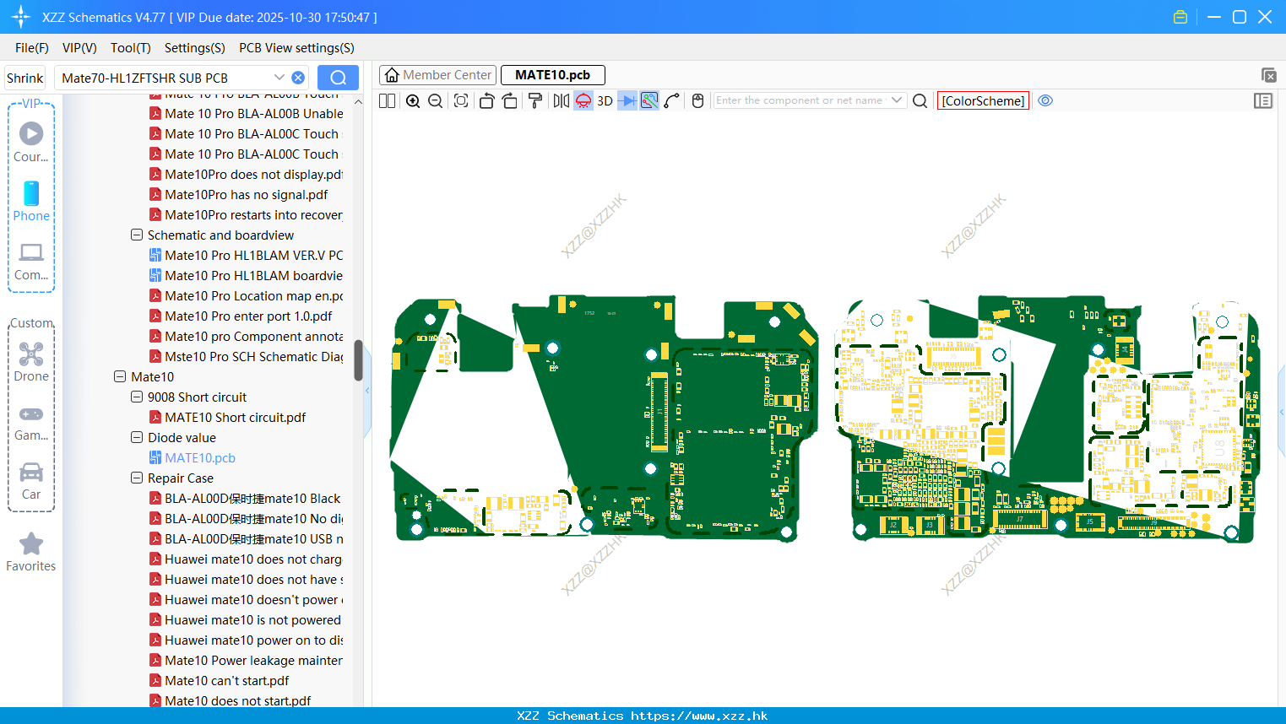Zoom out of the PCB view
The width and height of the screenshot is (1286, 724).
(x=436, y=100)
